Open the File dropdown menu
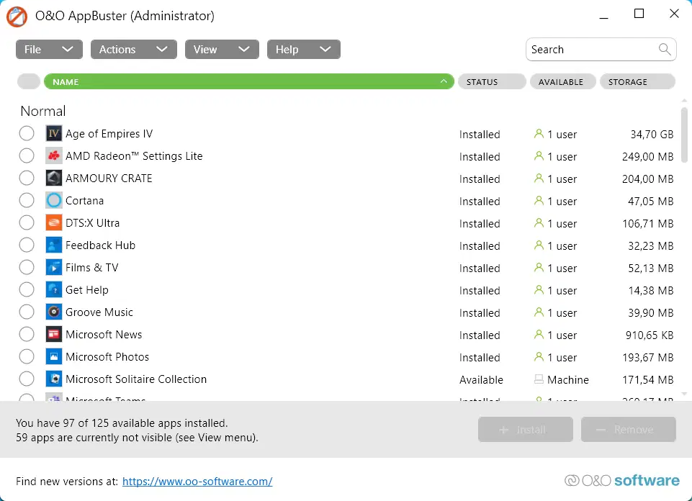Screen dimensions: 692x501 click(x=48, y=50)
